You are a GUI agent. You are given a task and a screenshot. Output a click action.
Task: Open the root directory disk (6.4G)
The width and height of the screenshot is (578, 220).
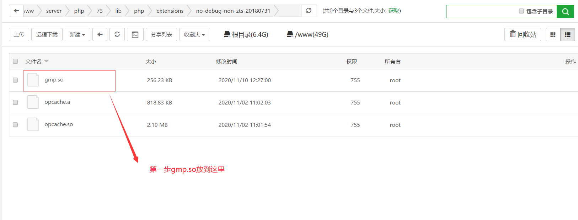(x=246, y=34)
